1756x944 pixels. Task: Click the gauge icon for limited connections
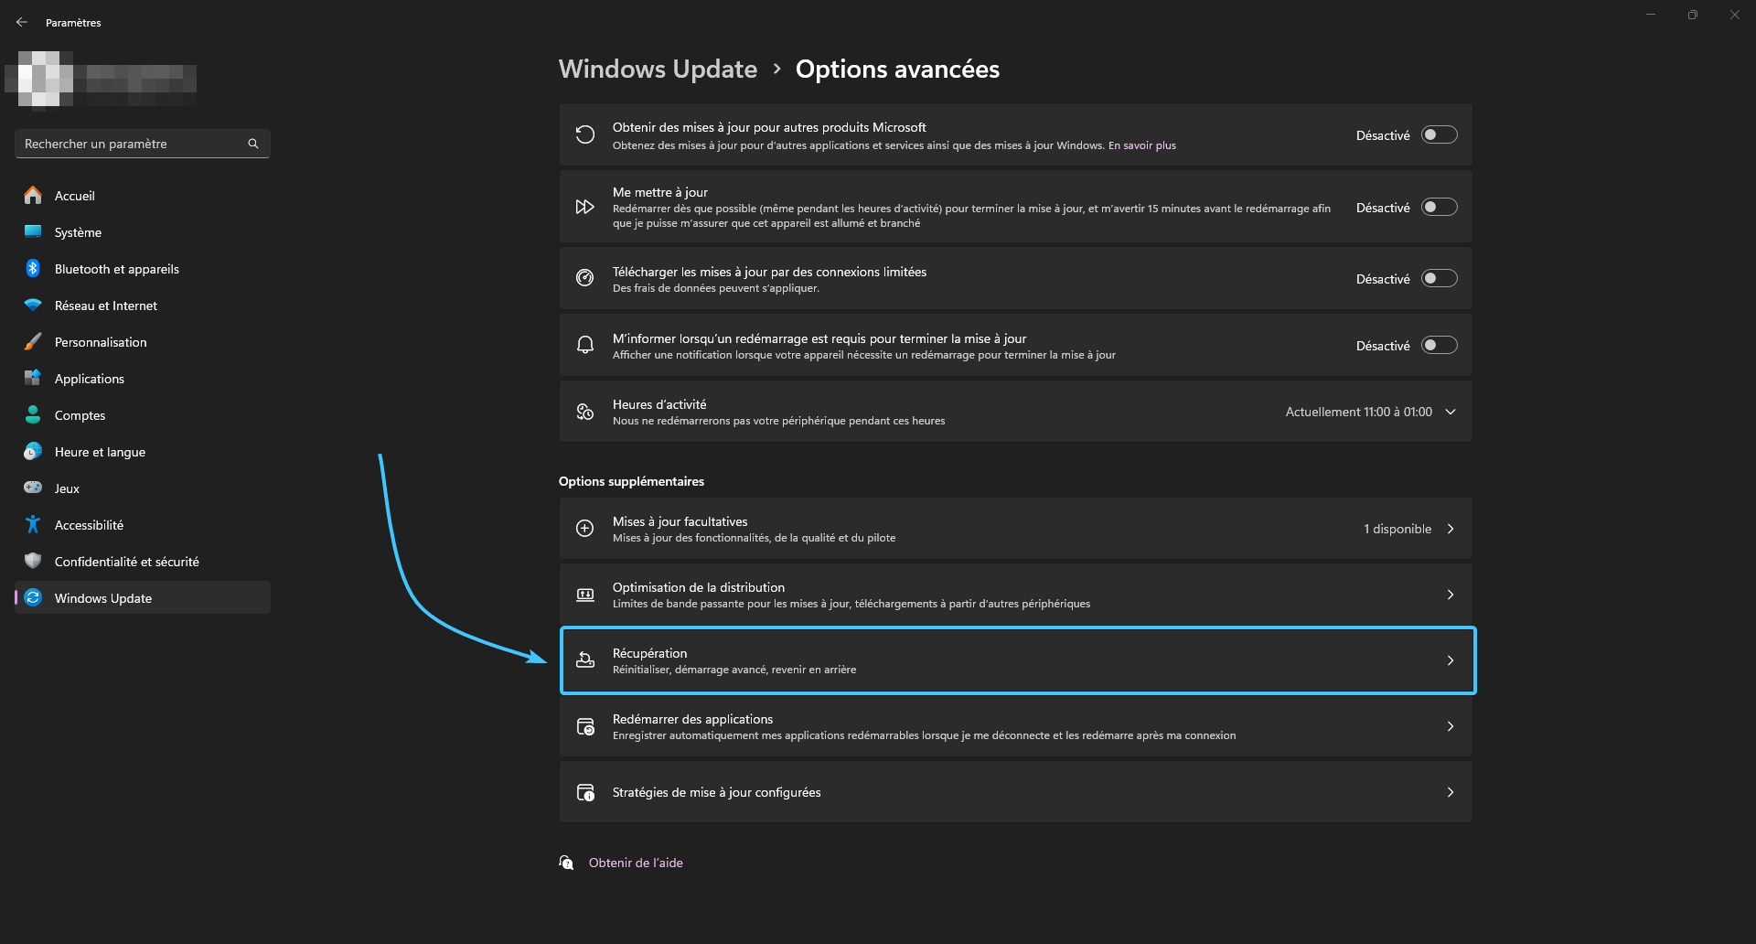(585, 278)
